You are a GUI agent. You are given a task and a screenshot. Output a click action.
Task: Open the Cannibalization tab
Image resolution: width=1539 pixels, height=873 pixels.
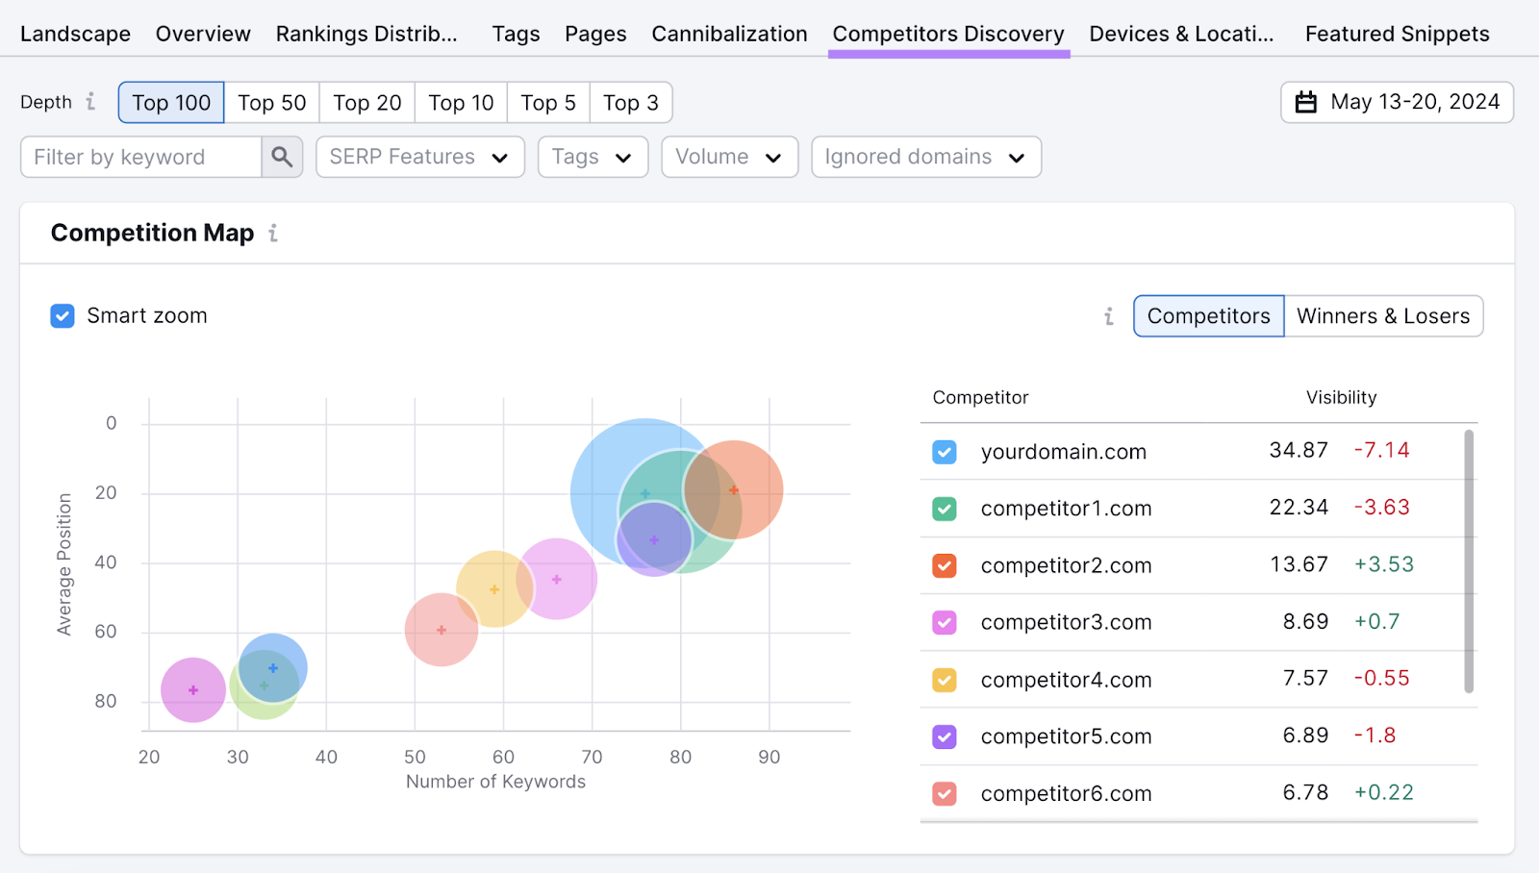[x=729, y=33]
